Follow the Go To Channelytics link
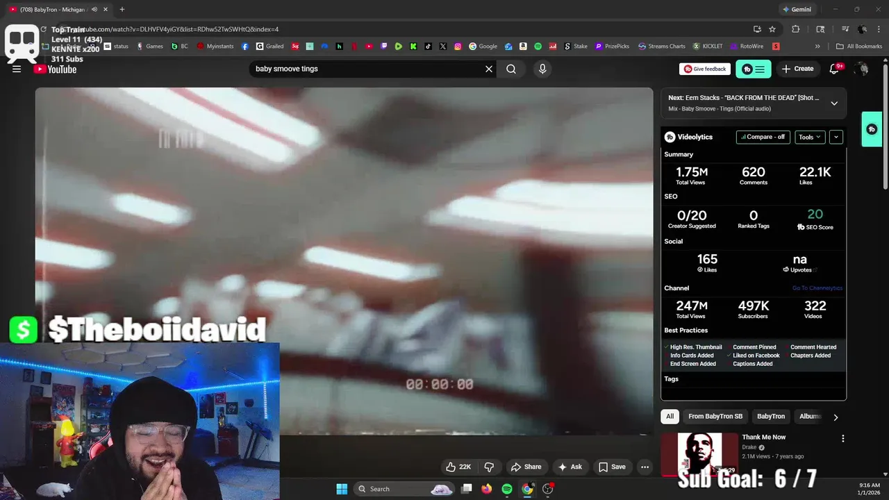This screenshot has width=889, height=500. (817, 288)
